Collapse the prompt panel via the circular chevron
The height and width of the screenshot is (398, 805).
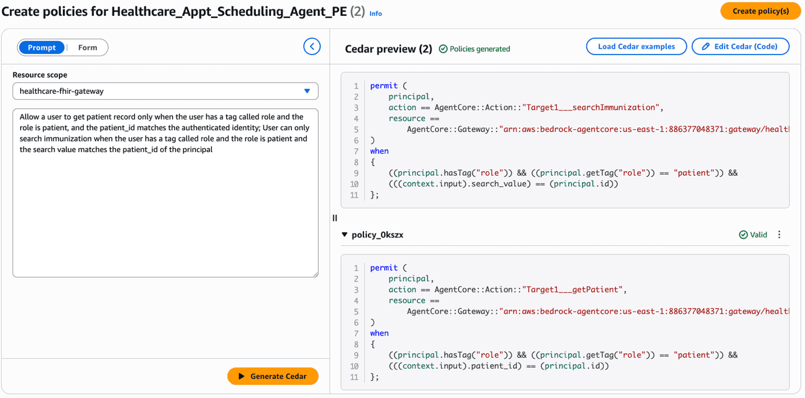312,46
